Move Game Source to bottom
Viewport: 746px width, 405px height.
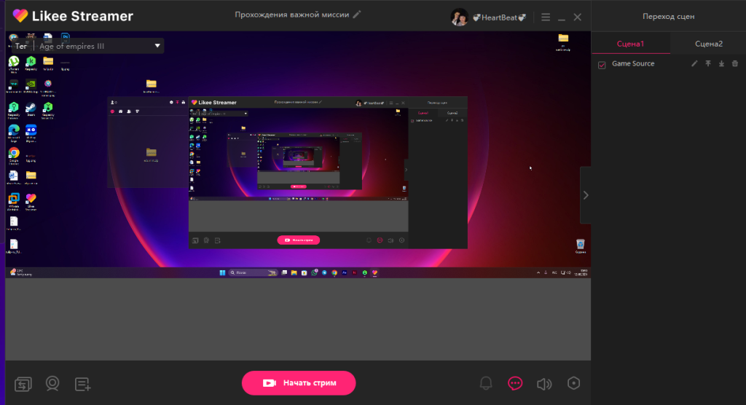click(721, 63)
